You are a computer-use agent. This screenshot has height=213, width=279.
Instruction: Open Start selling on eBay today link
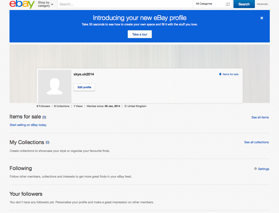[x=28, y=125]
